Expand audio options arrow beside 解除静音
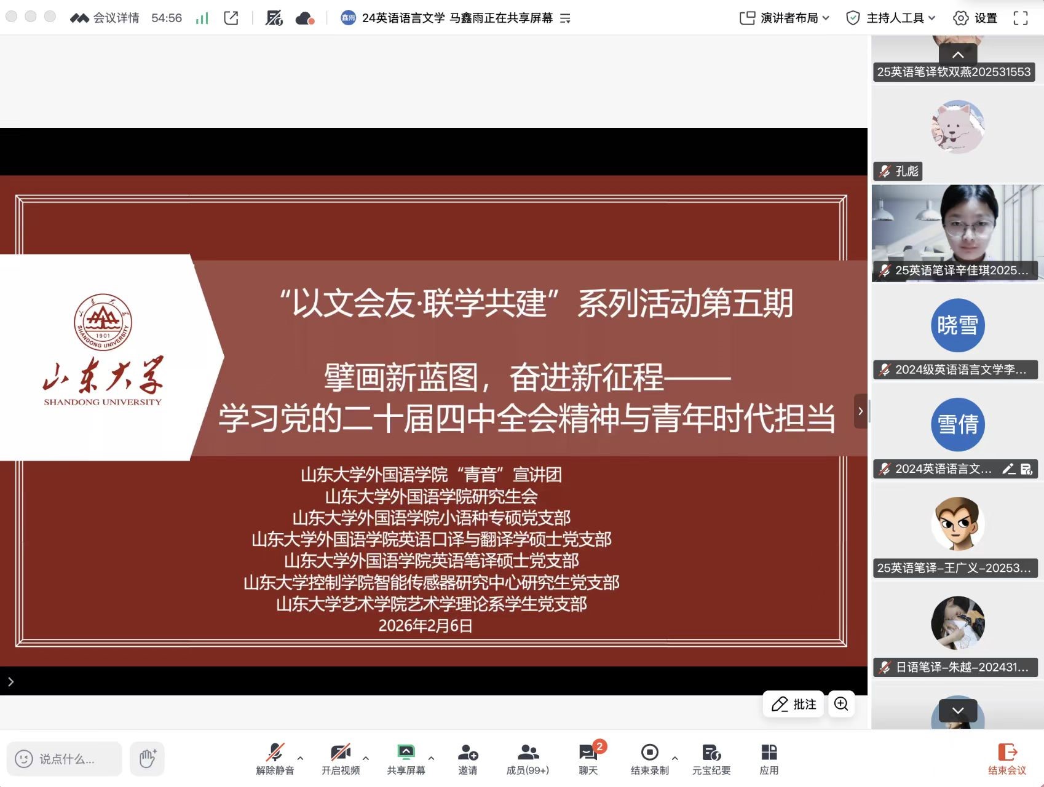Image resolution: width=1044 pixels, height=787 pixels. (301, 758)
